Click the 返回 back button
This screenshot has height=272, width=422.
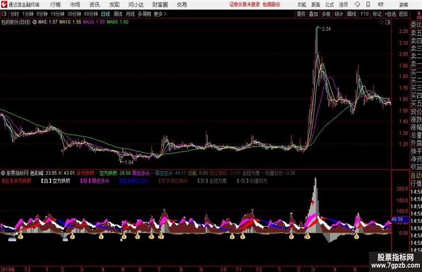coord(403,14)
